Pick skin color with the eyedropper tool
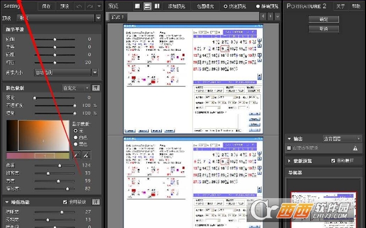This screenshot has height=228, width=366. [77, 155]
